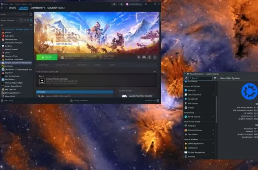The image size is (258, 170).
Task: Open Wallpaper settings entry
Action: [x=199, y=126]
